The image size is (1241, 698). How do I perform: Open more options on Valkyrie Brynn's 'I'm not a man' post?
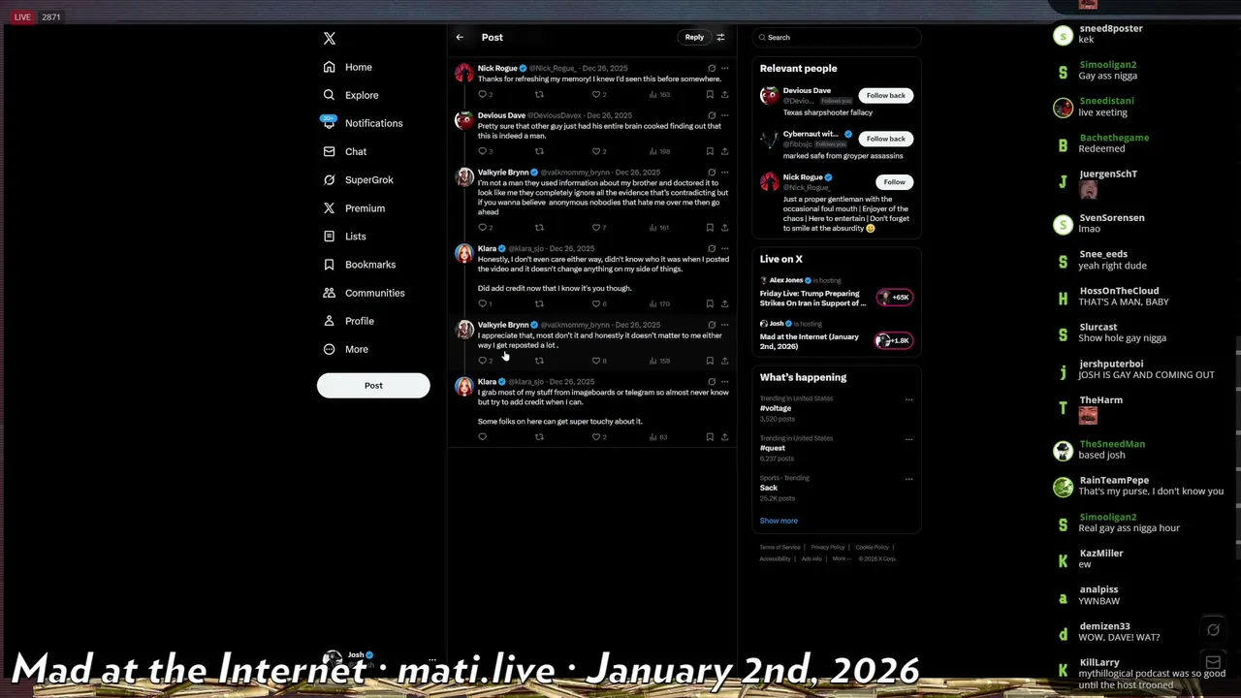tap(724, 173)
